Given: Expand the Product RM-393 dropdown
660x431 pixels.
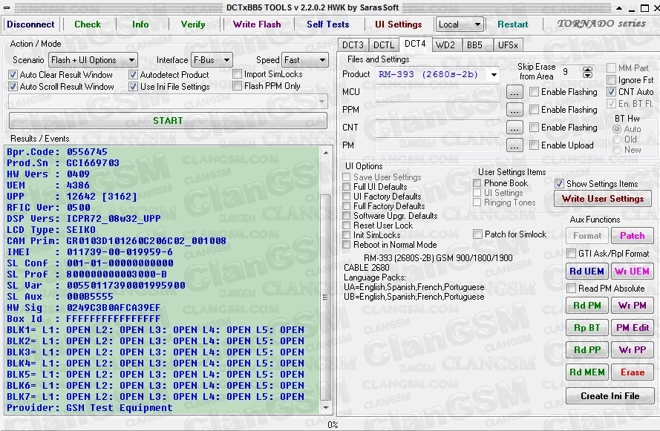Looking at the screenshot, I should click(x=494, y=75).
